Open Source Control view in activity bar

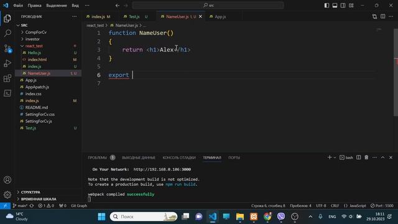pos(7,49)
